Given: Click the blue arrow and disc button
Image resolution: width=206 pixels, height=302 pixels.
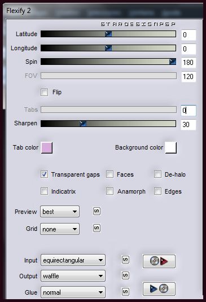Looking at the screenshot, I should [x=159, y=288].
